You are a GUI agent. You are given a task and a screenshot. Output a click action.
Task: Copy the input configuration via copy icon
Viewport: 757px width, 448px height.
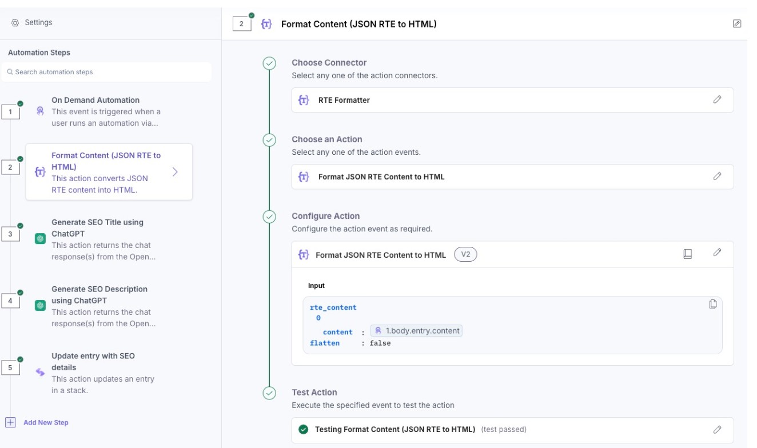click(x=713, y=304)
